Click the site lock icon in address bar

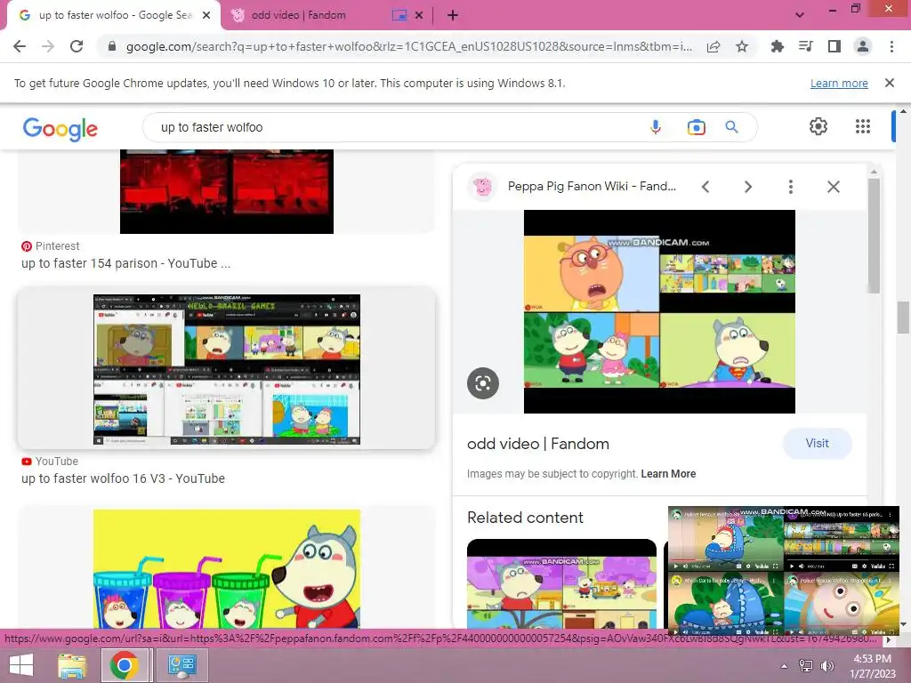coord(112,46)
